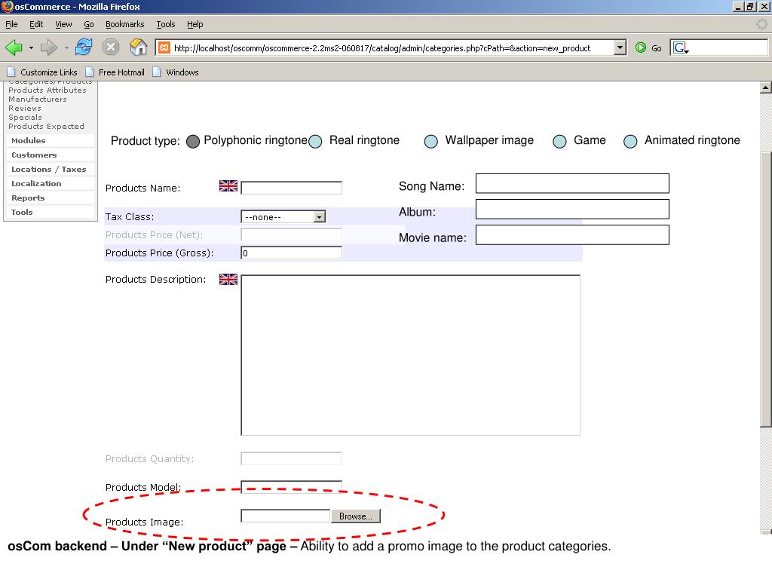Viewport: 772px width, 579px height.
Task: Click the green Back arrow button
Action: [x=14, y=47]
